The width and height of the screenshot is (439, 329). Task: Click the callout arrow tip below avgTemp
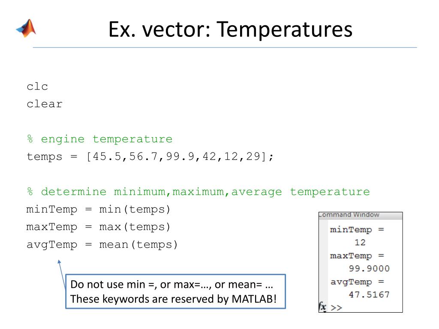59,261
